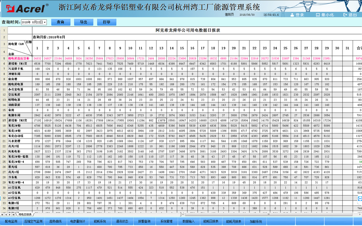This screenshot has height=226, width=362.
Task: Open the 查询时间 date dropdown
Action: tap(45, 22)
